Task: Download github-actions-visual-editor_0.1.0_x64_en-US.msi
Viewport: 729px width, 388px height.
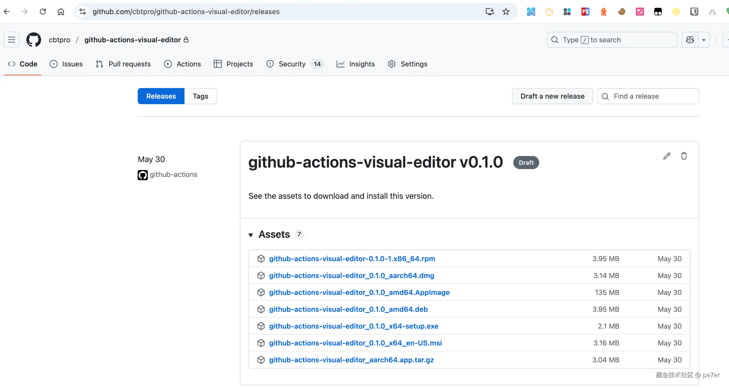Action: (x=355, y=343)
